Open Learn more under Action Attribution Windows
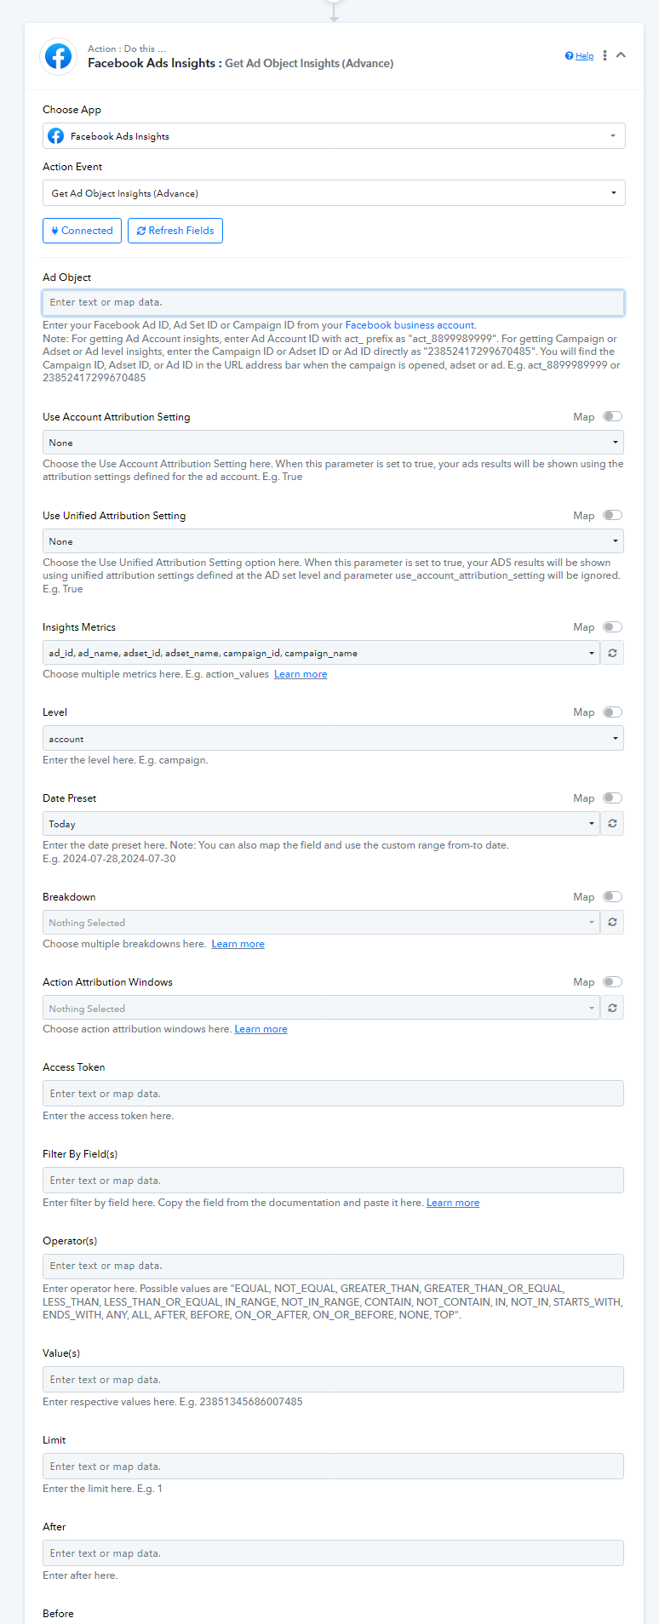The width and height of the screenshot is (659, 1624). 261,1029
